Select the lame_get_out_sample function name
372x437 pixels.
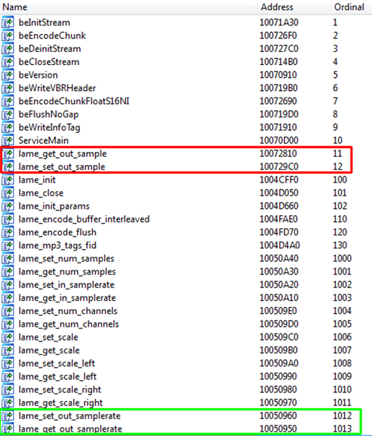(63, 154)
